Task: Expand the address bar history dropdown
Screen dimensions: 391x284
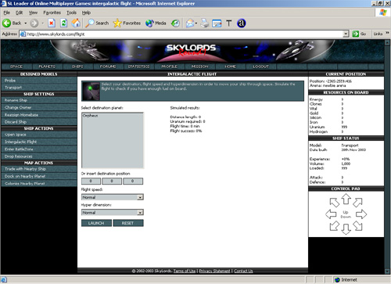Action: [x=346, y=34]
